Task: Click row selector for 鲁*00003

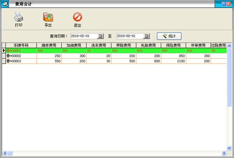Action: tap(4, 61)
